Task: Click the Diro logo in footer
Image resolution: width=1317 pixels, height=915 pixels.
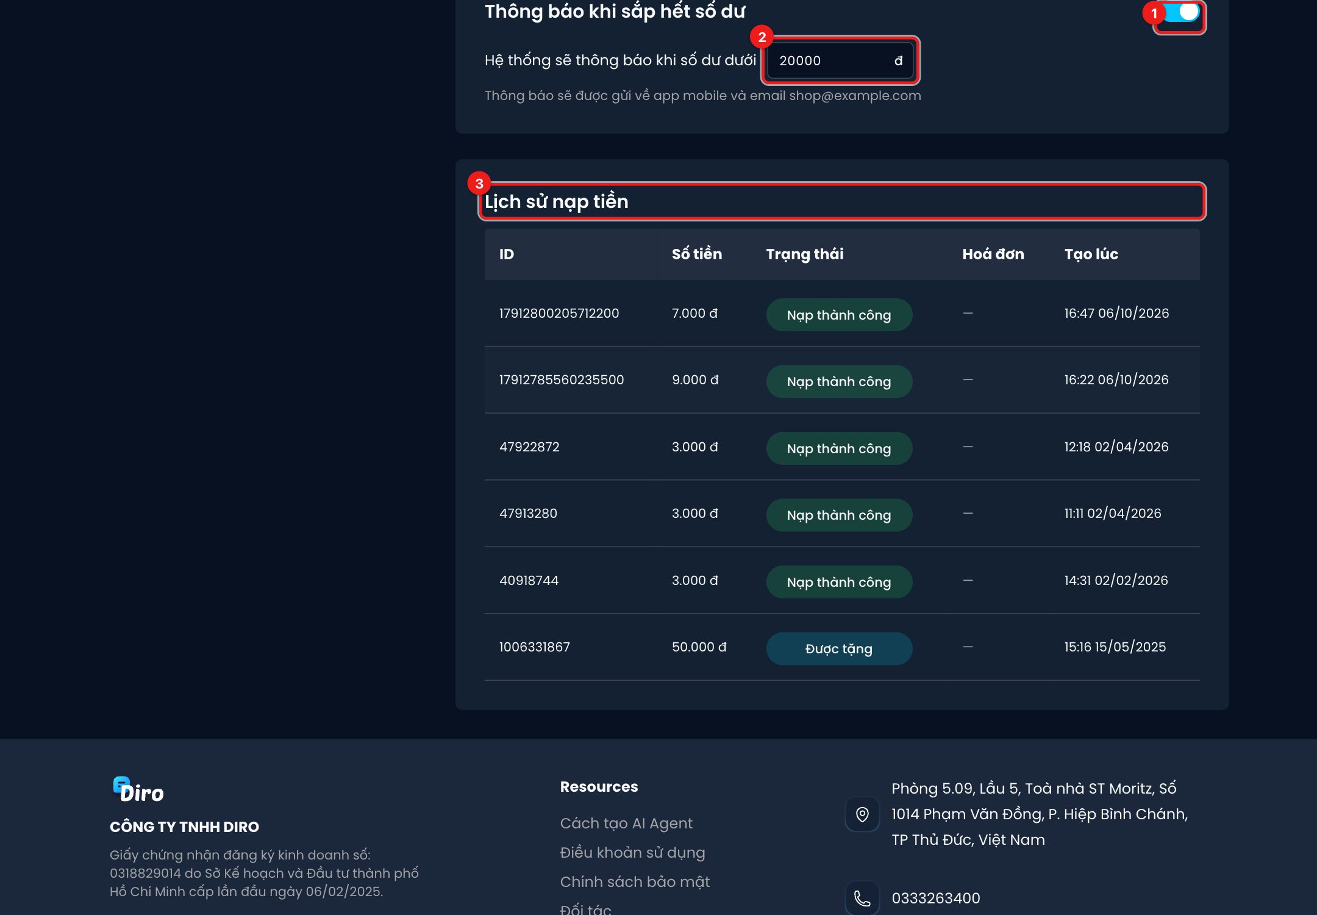Action: 138,790
